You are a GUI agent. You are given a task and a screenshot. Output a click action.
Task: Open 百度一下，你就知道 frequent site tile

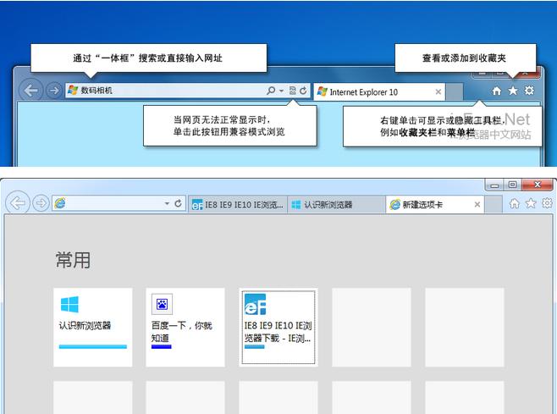click(x=185, y=327)
